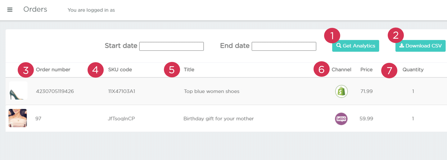
Task: Open the Birthday gift product thumbnail
Action: point(18,118)
